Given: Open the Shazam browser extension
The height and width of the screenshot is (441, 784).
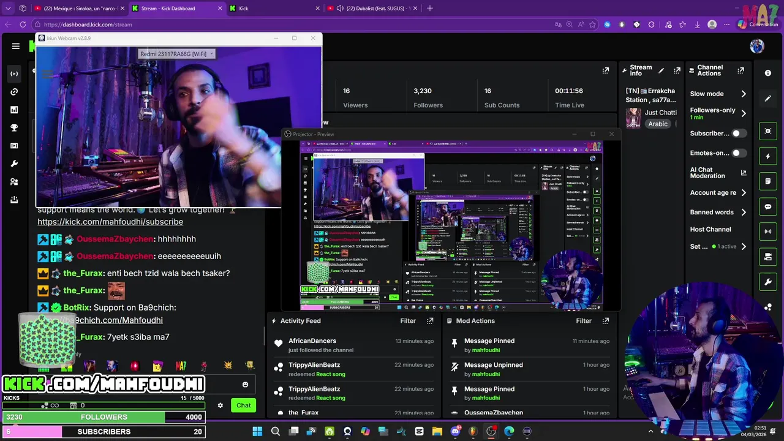Looking at the screenshot, I should pos(607,24).
